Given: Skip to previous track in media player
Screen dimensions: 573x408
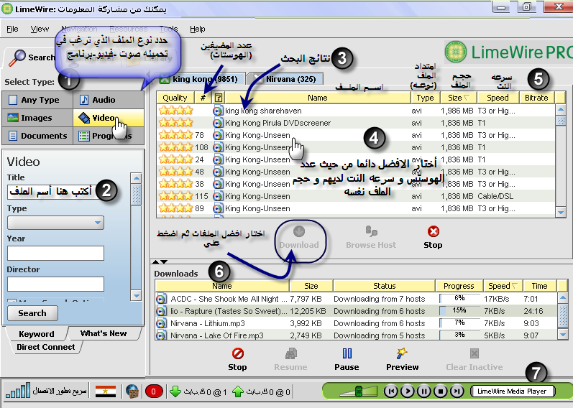Looking at the screenshot, I should pyautogui.click(x=391, y=391).
